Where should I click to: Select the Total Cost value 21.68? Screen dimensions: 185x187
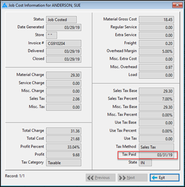tap(63, 139)
